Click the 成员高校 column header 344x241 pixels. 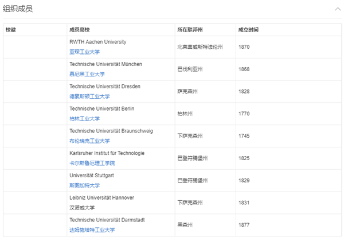[80, 30]
